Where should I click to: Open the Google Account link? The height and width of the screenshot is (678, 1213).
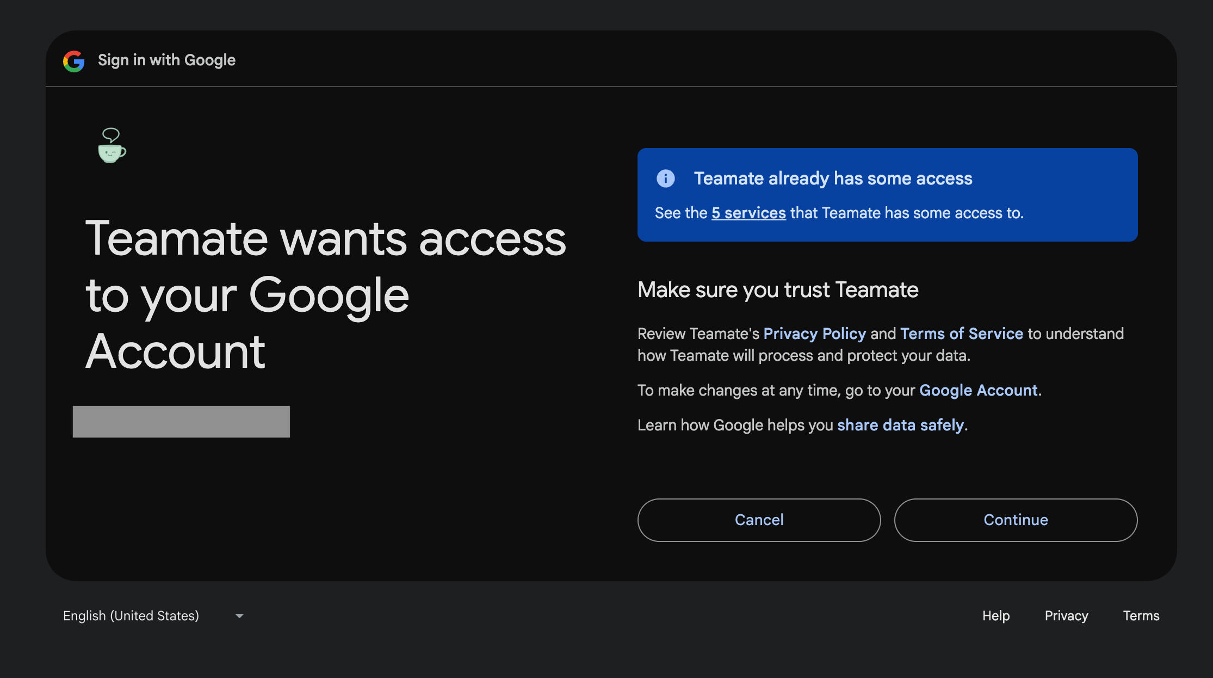point(978,390)
